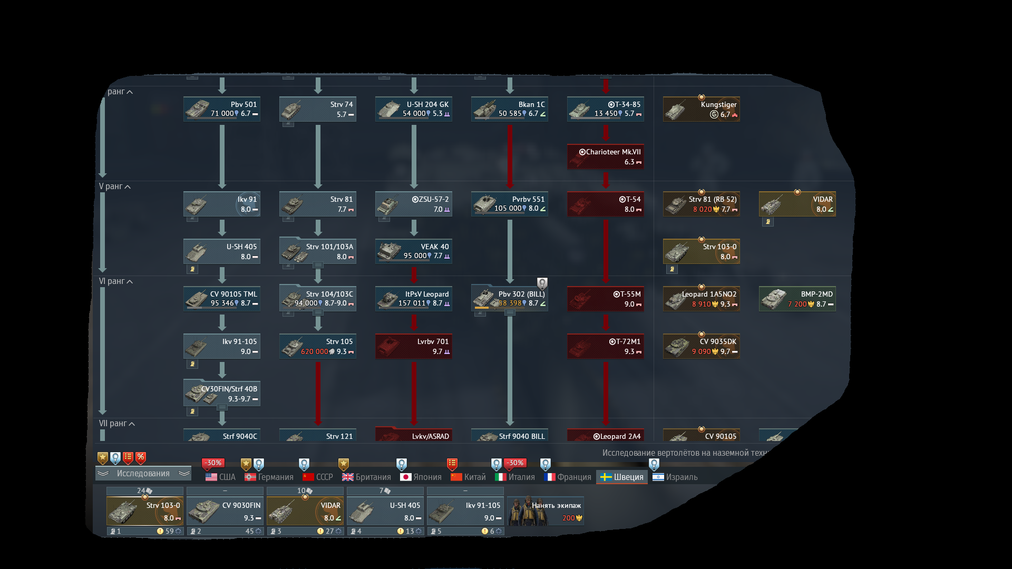Click the red list marker above Китай
The height and width of the screenshot is (569, 1012).
452,464
